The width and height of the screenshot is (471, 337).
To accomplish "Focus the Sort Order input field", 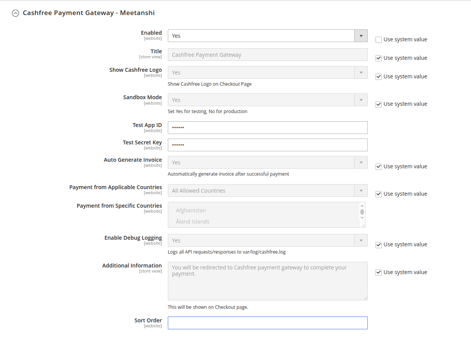I will (268, 323).
